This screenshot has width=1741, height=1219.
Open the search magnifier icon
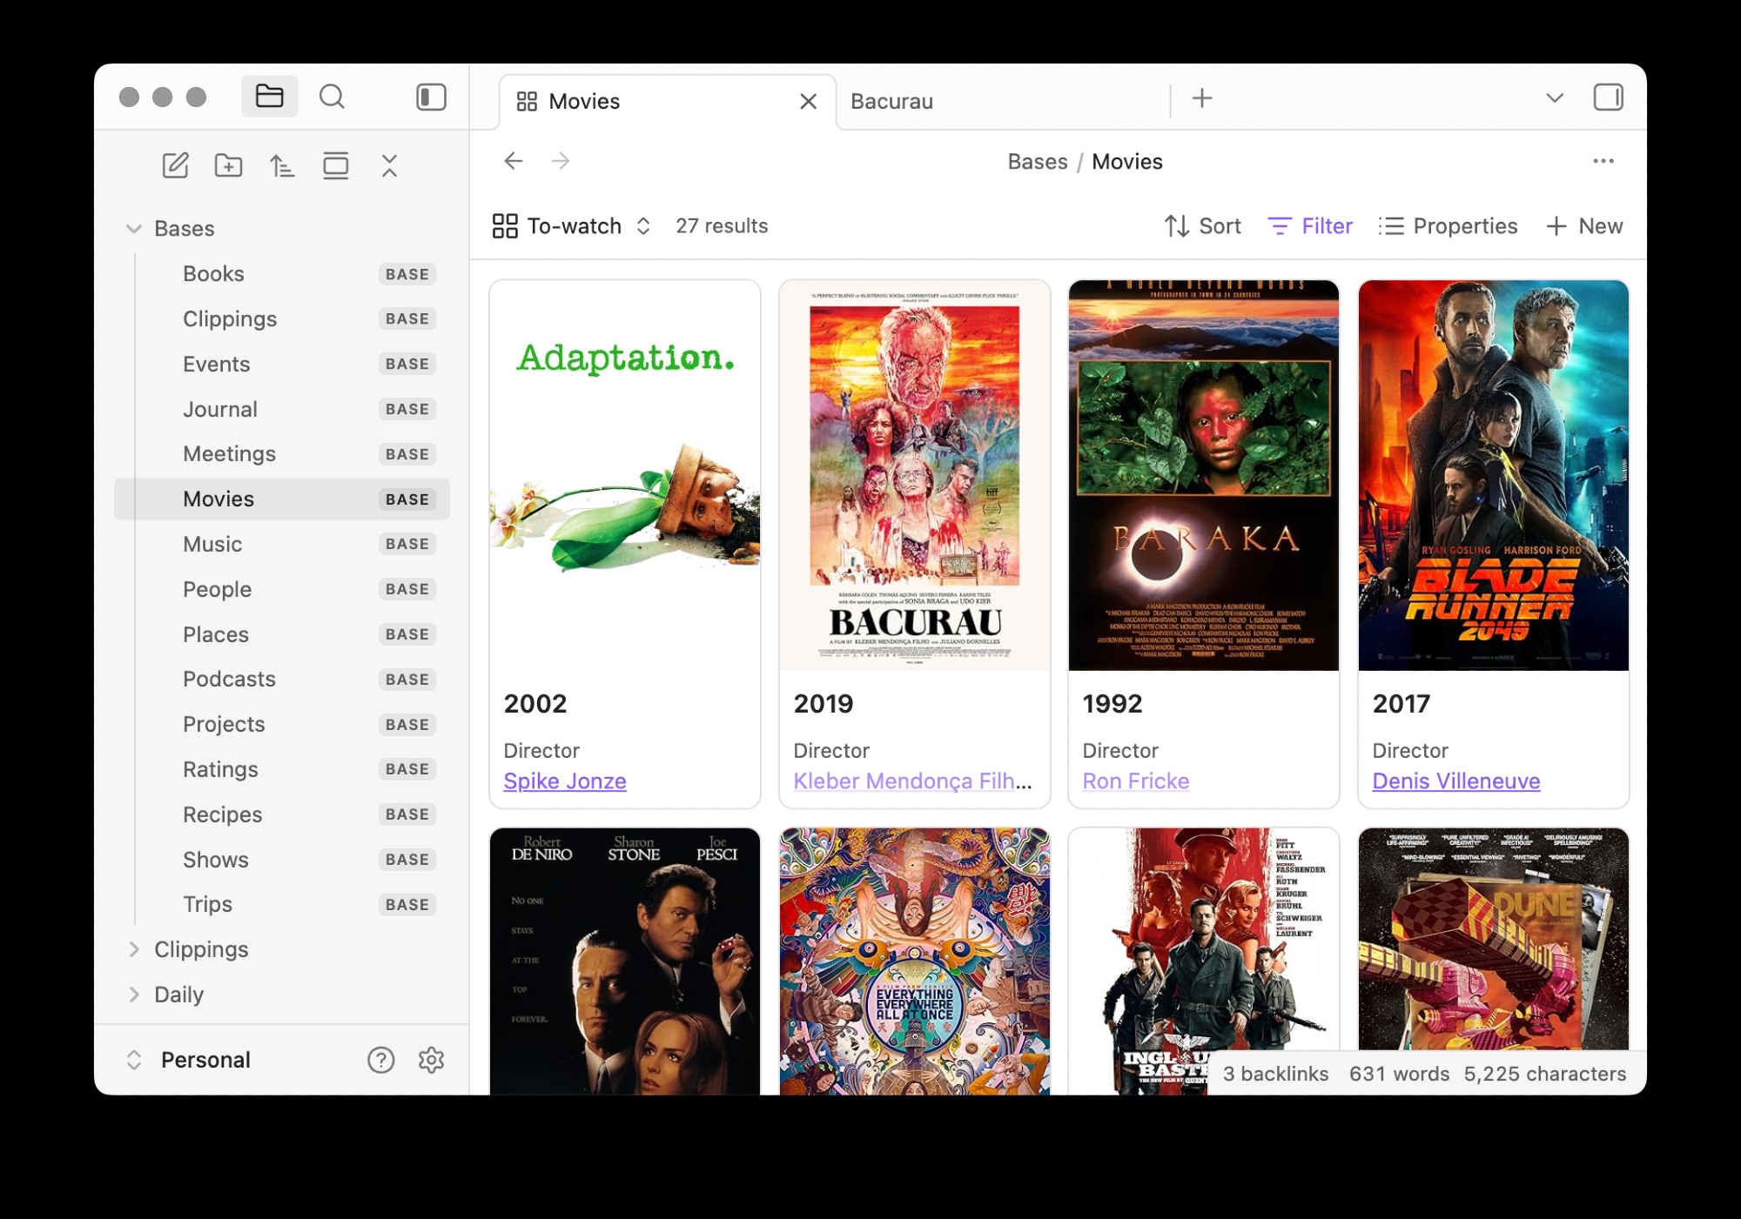click(332, 97)
